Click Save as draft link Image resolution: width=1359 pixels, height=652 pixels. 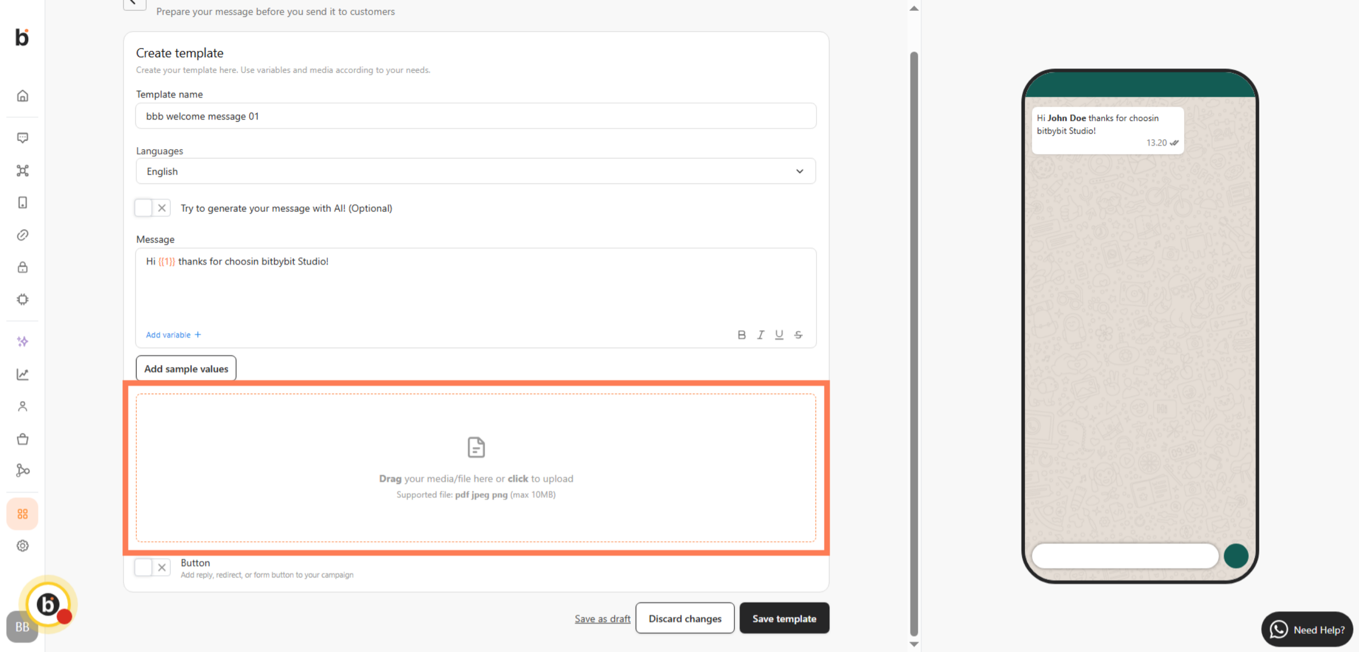[602, 619]
